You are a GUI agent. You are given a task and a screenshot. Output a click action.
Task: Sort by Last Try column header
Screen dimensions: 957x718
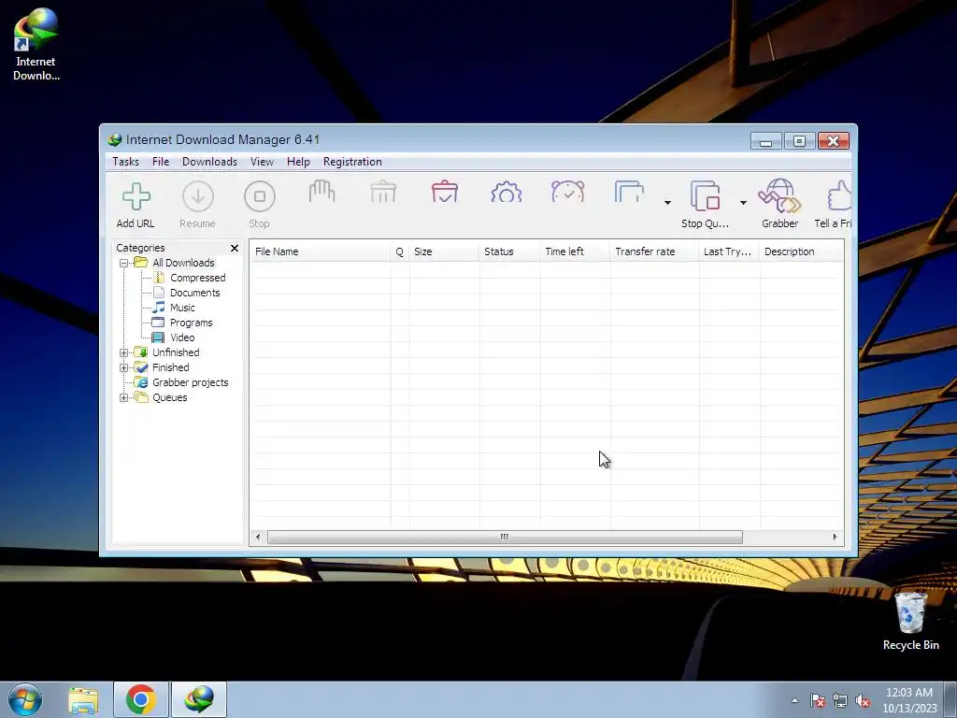coord(729,251)
